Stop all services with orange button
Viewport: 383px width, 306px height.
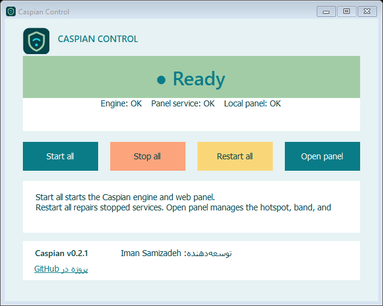pos(148,156)
